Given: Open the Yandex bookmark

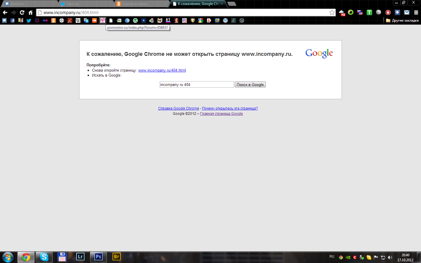Looking at the screenshot, I should coord(209,20).
